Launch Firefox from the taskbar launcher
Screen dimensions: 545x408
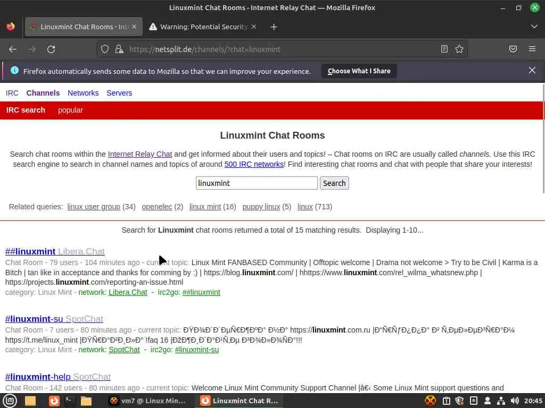54,401
